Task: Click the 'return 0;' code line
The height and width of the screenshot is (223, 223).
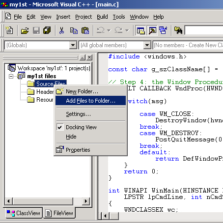Action: [141, 171]
